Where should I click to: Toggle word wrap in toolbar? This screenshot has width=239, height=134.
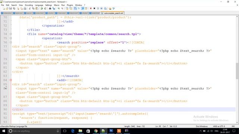click(x=75, y=9)
